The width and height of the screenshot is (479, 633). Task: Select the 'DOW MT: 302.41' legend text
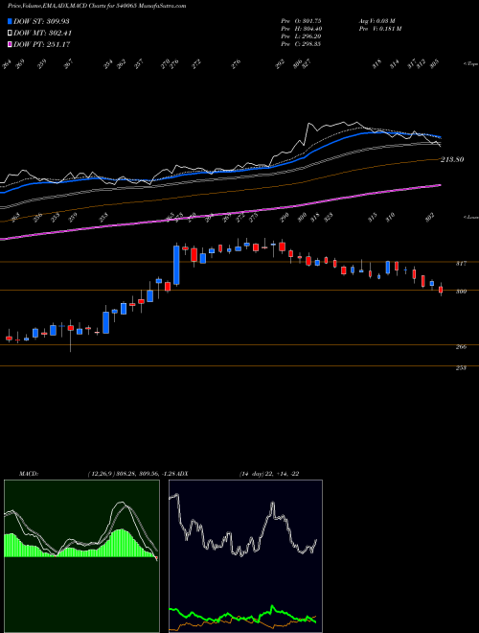[43, 33]
